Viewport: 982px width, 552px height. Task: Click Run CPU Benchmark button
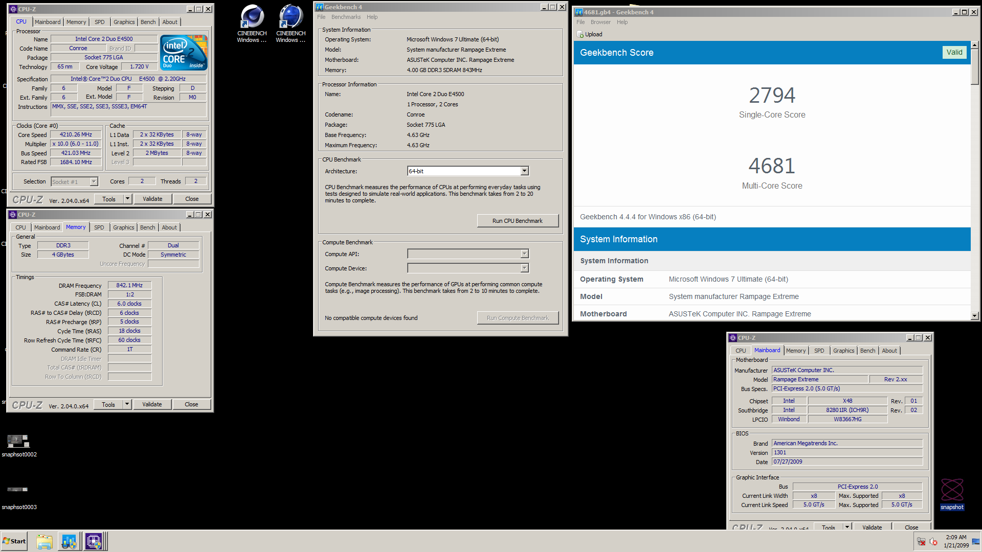point(518,221)
